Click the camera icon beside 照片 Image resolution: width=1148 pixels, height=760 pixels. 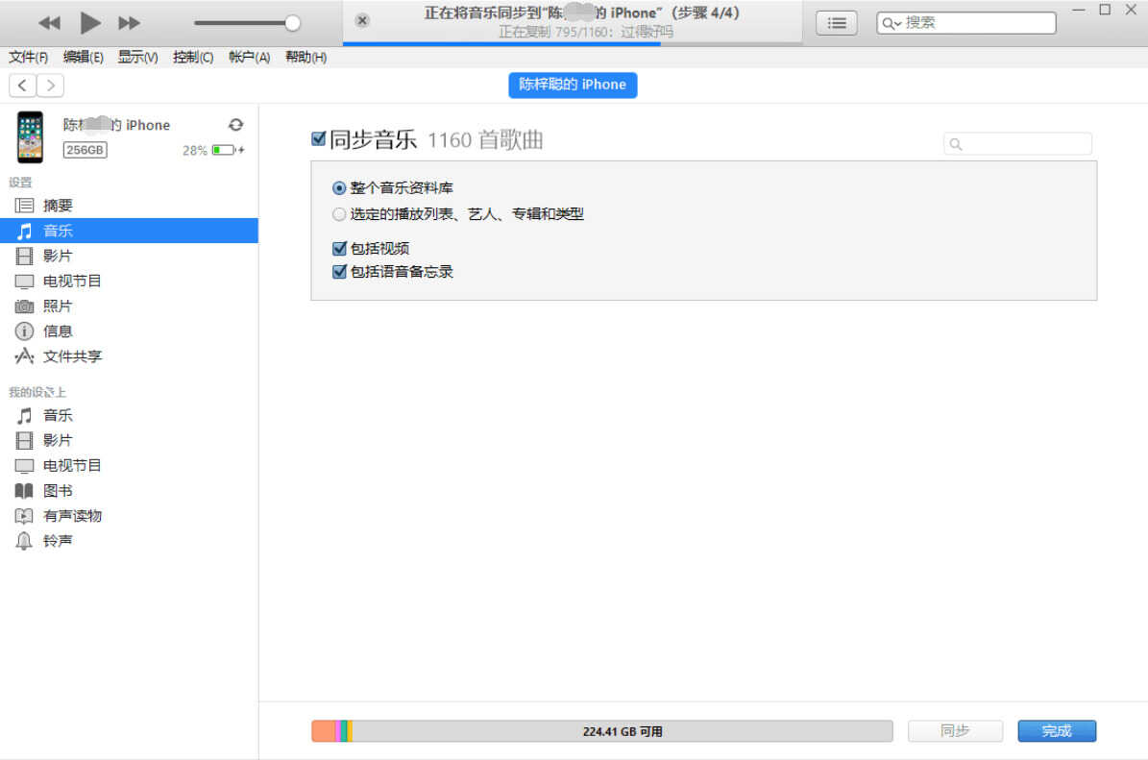point(24,306)
